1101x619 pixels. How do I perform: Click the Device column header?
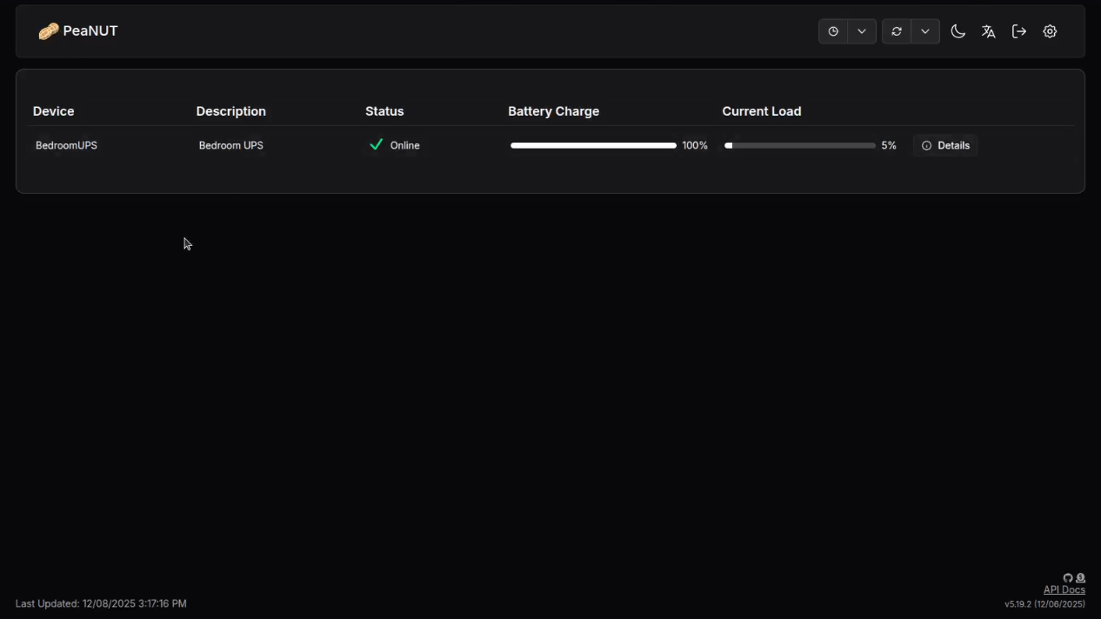(54, 111)
